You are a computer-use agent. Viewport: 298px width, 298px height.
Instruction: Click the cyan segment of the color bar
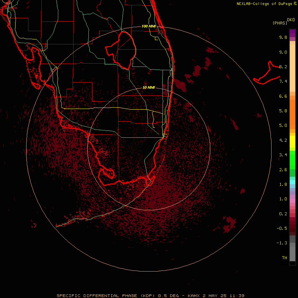pos(292,182)
